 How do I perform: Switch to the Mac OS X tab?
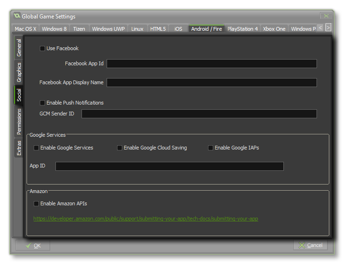(x=26, y=29)
